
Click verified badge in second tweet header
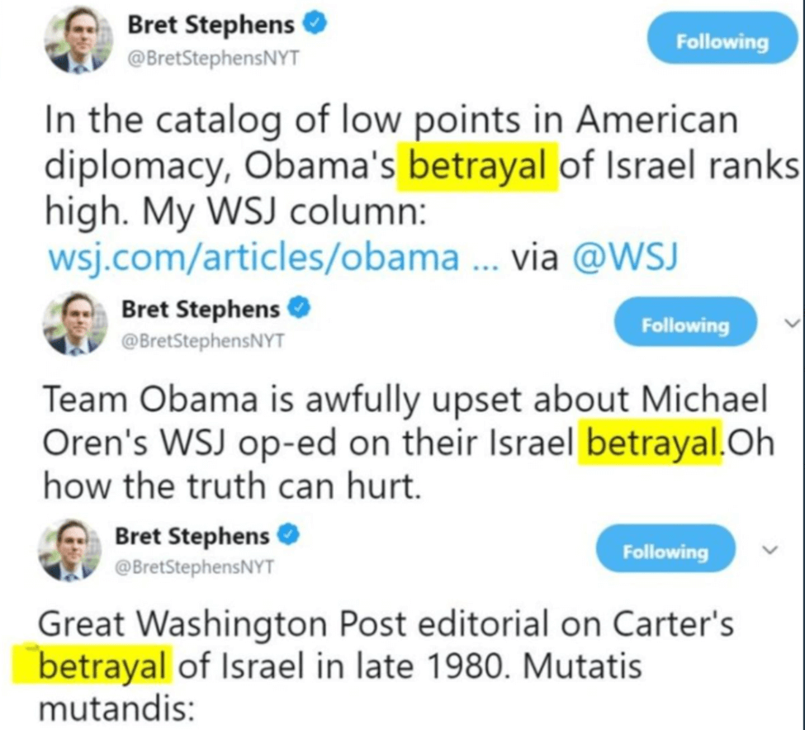tap(300, 309)
